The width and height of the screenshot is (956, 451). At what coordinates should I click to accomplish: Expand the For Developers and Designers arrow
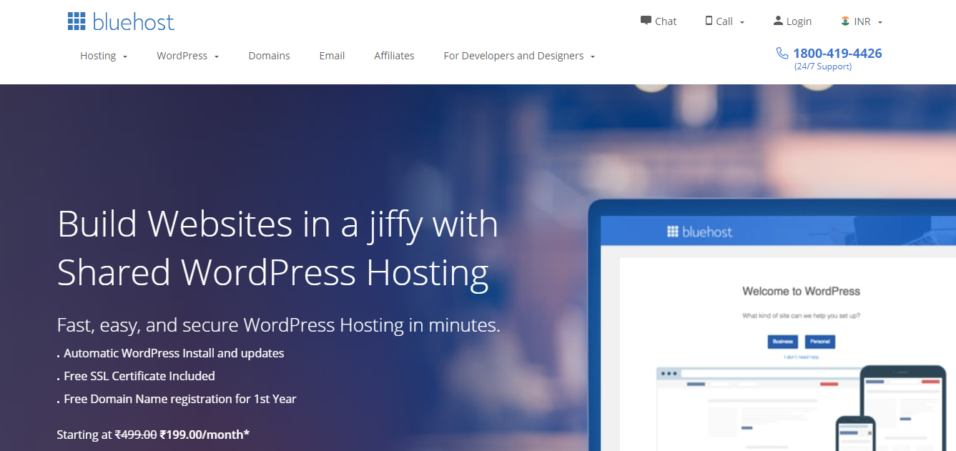click(593, 56)
